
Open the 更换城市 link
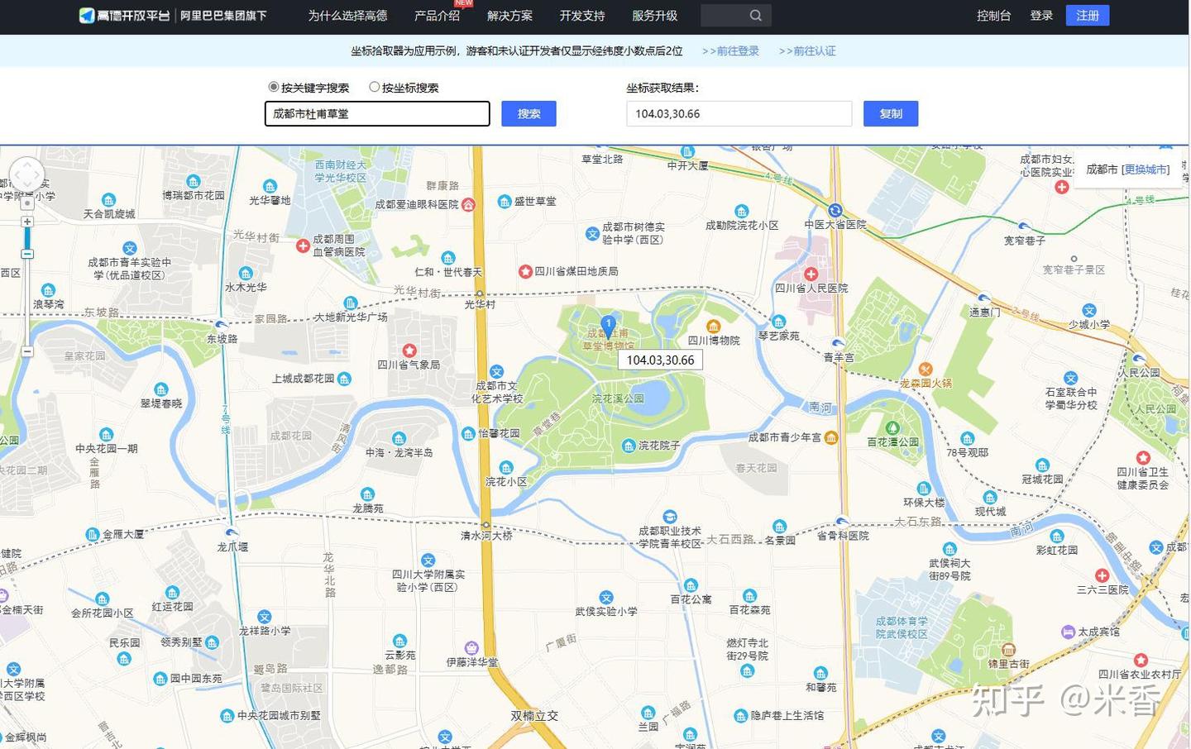[1147, 169]
